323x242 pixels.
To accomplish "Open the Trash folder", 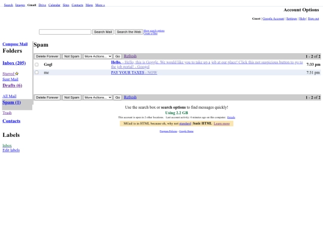I will point(7,113).
